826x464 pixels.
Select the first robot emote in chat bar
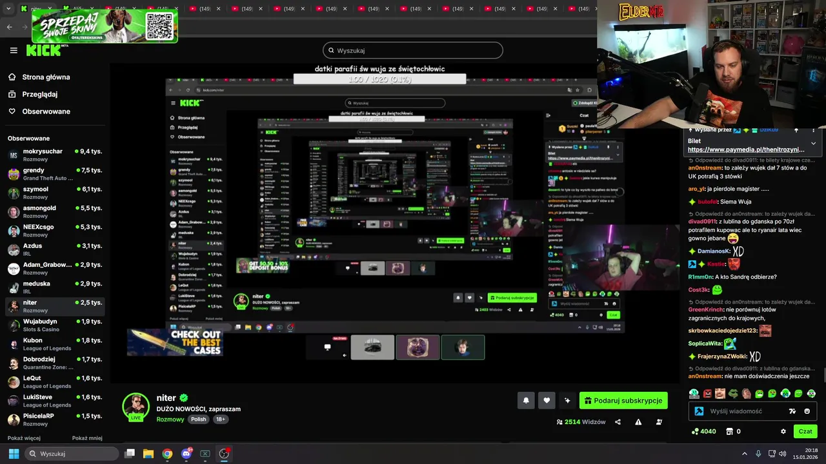tap(694, 394)
